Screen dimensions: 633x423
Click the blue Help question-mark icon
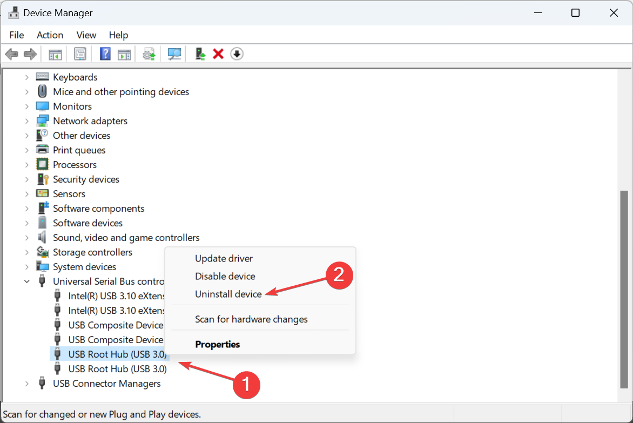[105, 53]
